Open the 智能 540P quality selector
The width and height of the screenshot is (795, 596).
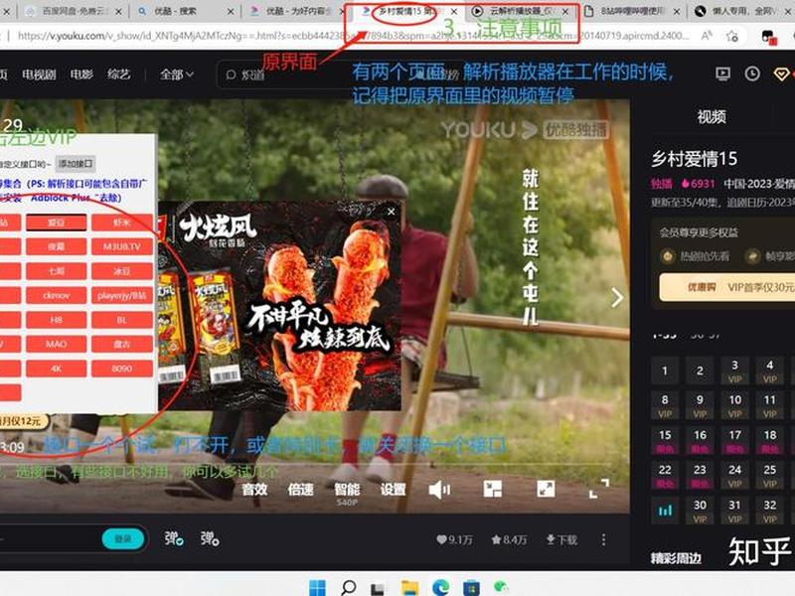[347, 493]
